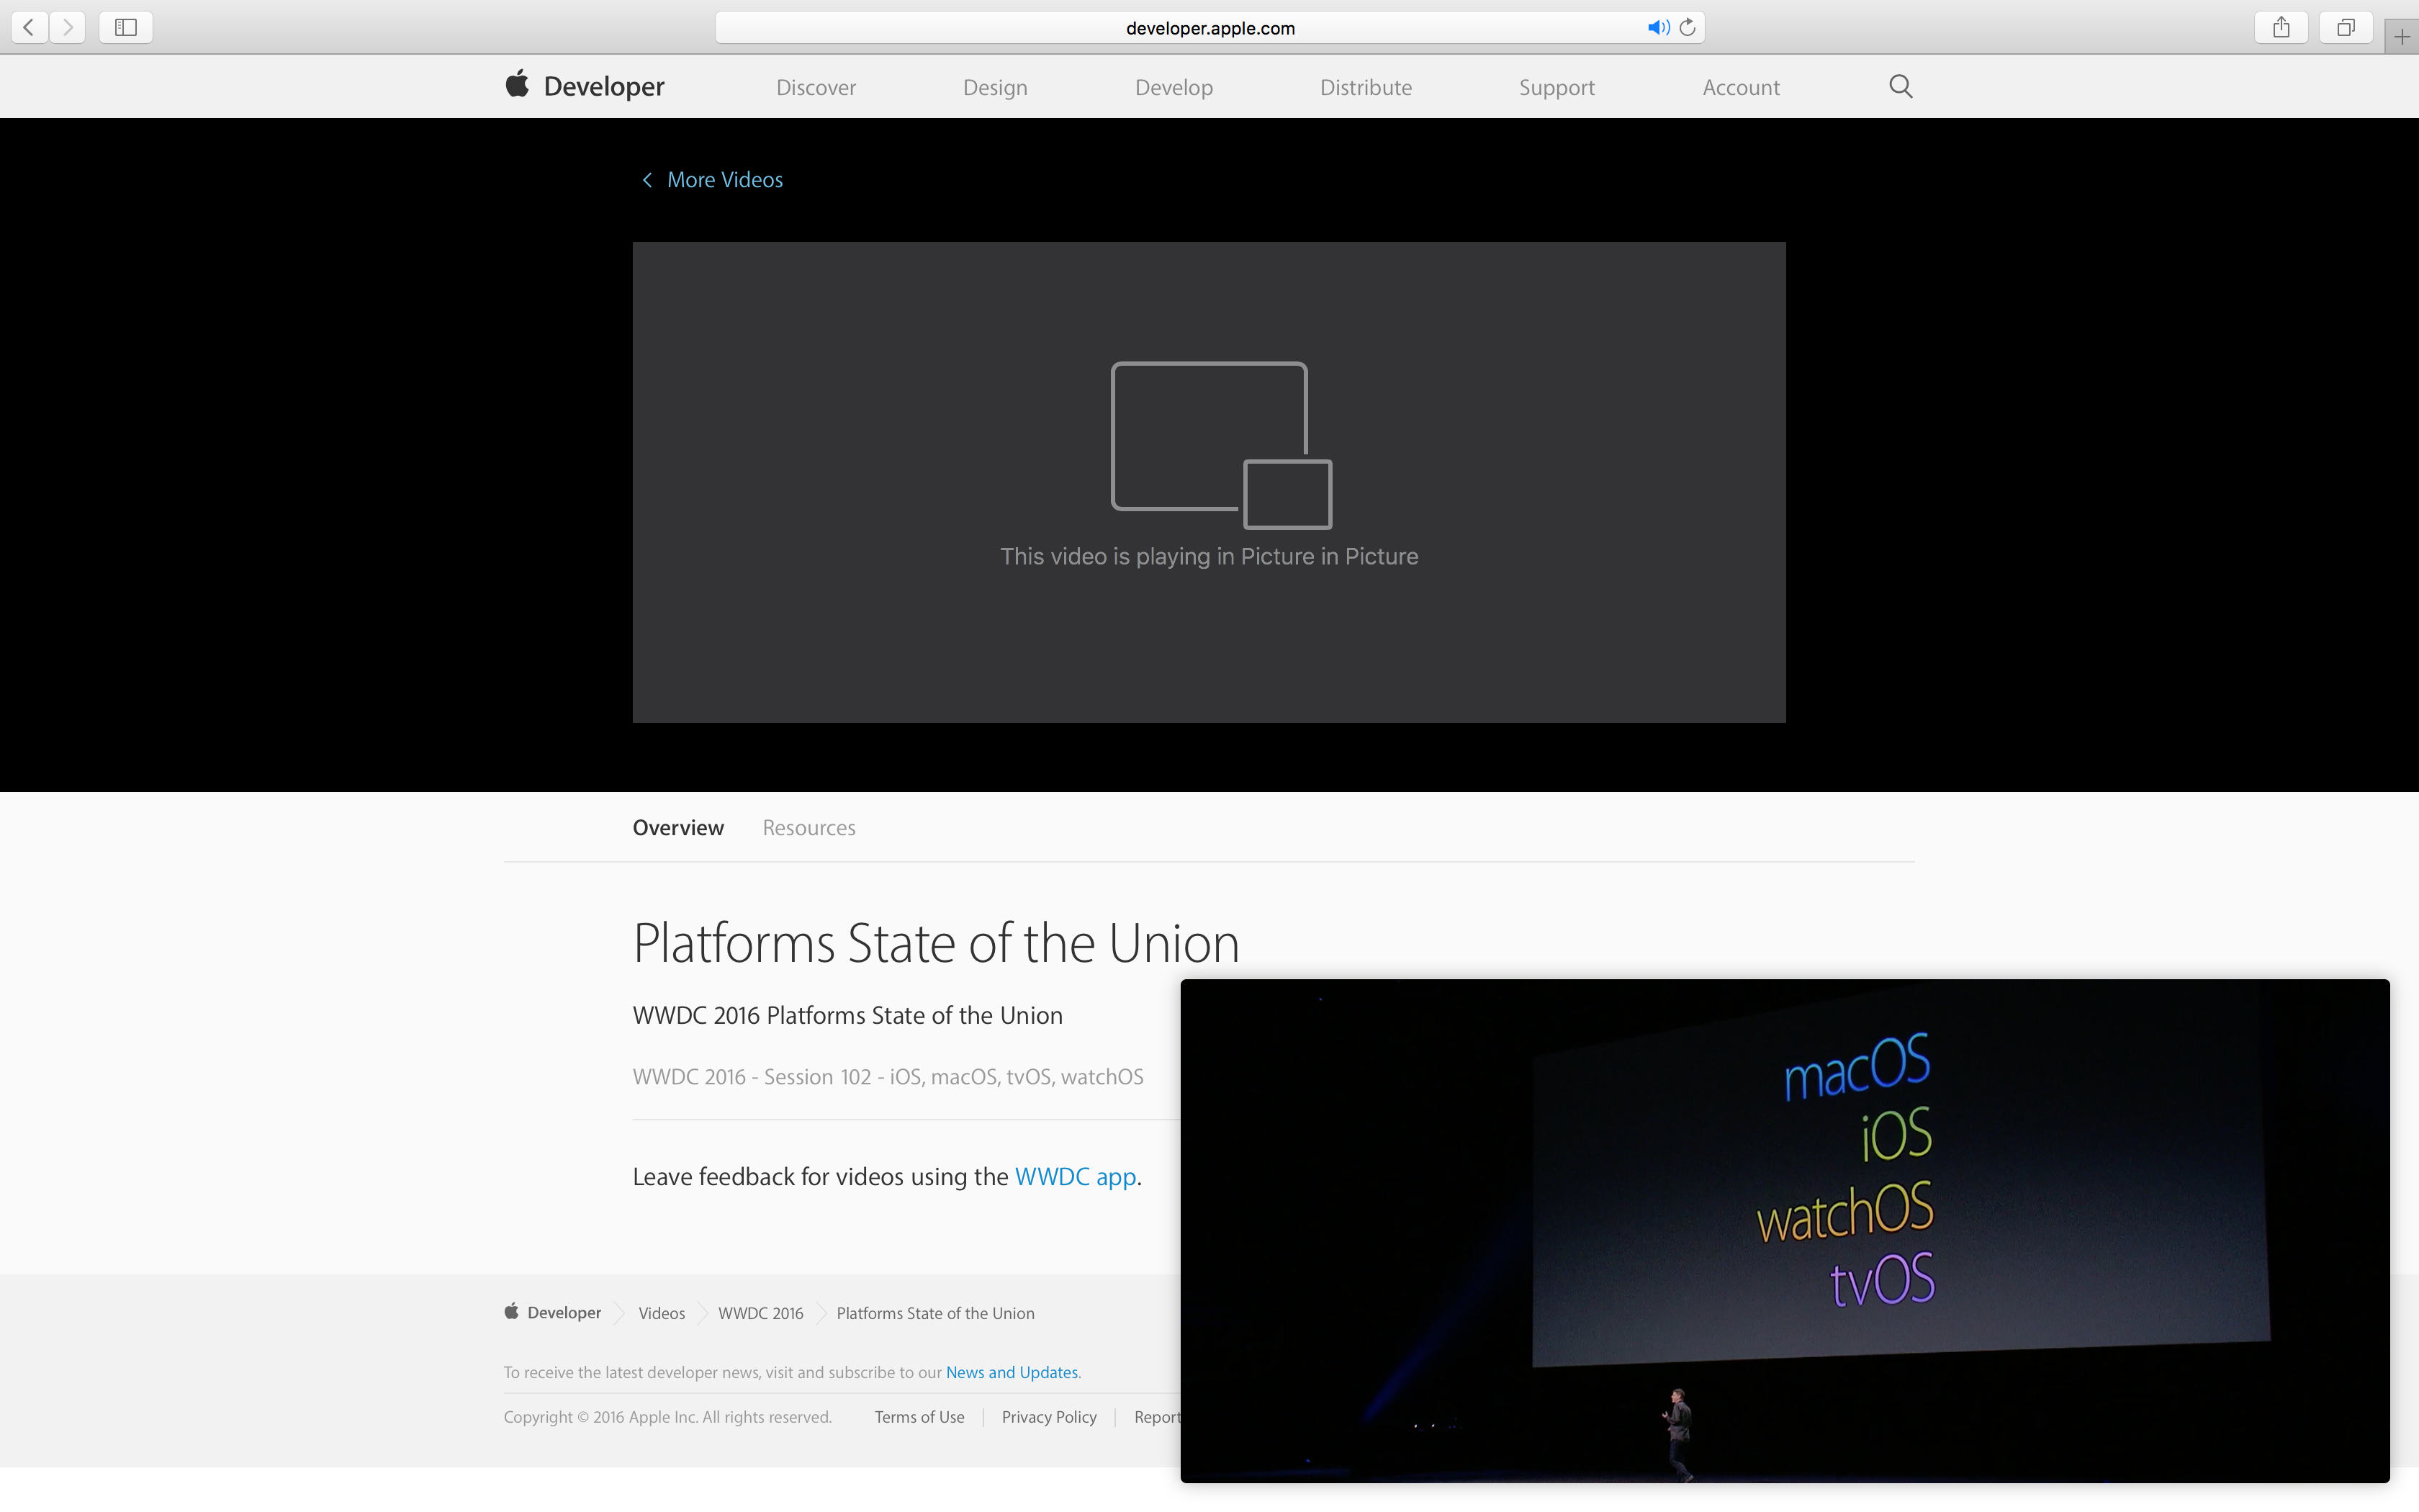Switch to the Resources tab

click(808, 827)
